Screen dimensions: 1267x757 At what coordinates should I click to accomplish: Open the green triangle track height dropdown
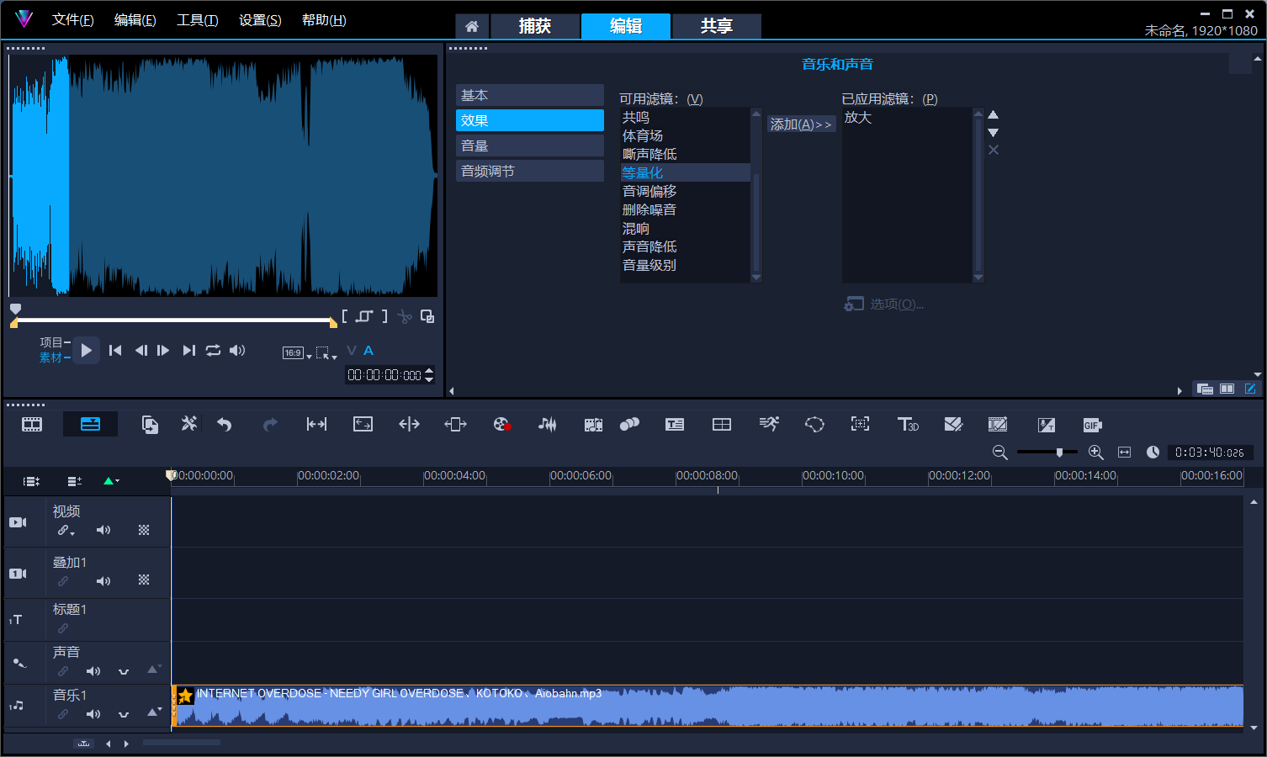tap(111, 481)
